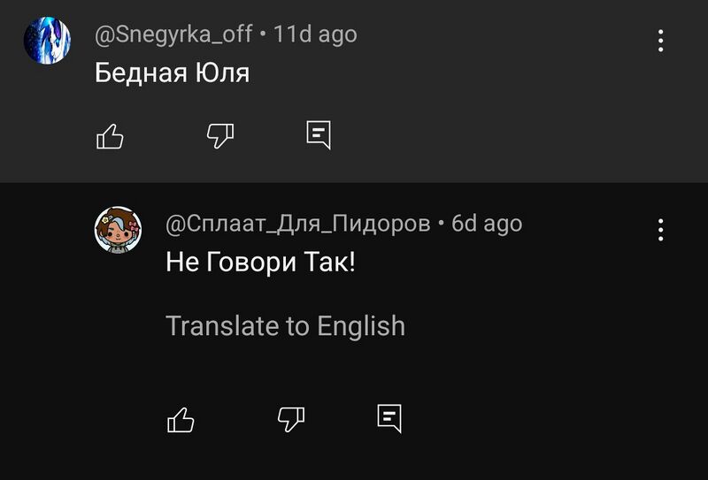The height and width of the screenshot is (480, 708).
Task: Reply to the "Бедная Юля" comment
Action: pos(319,135)
